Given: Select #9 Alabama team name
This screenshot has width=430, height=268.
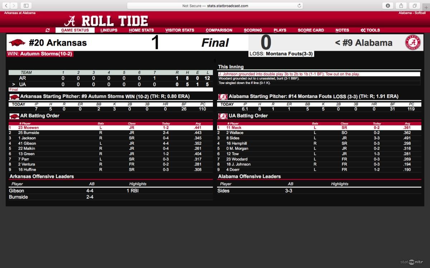Looking at the screenshot, I should tap(367, 43).
